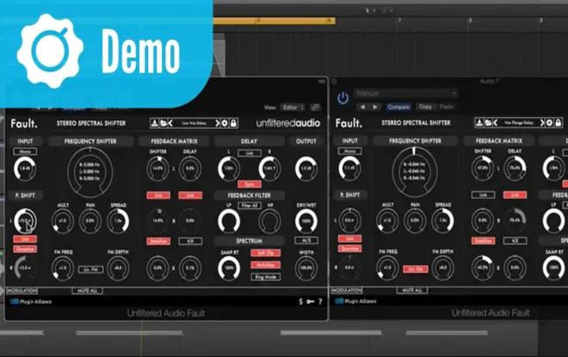Click the Width knob in Output section

click(306, 268)
